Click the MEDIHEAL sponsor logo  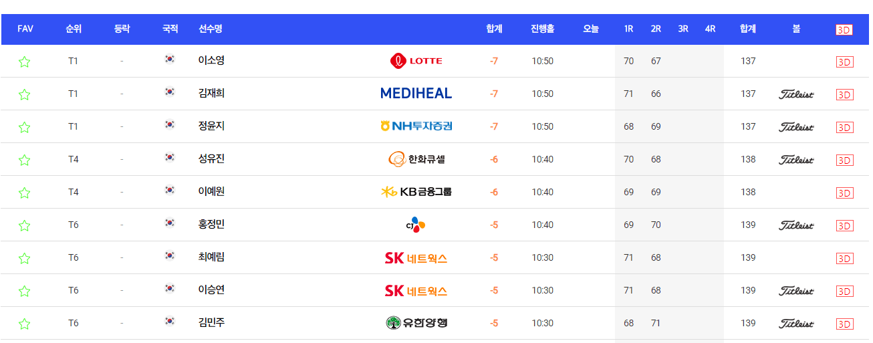point(416,94)
